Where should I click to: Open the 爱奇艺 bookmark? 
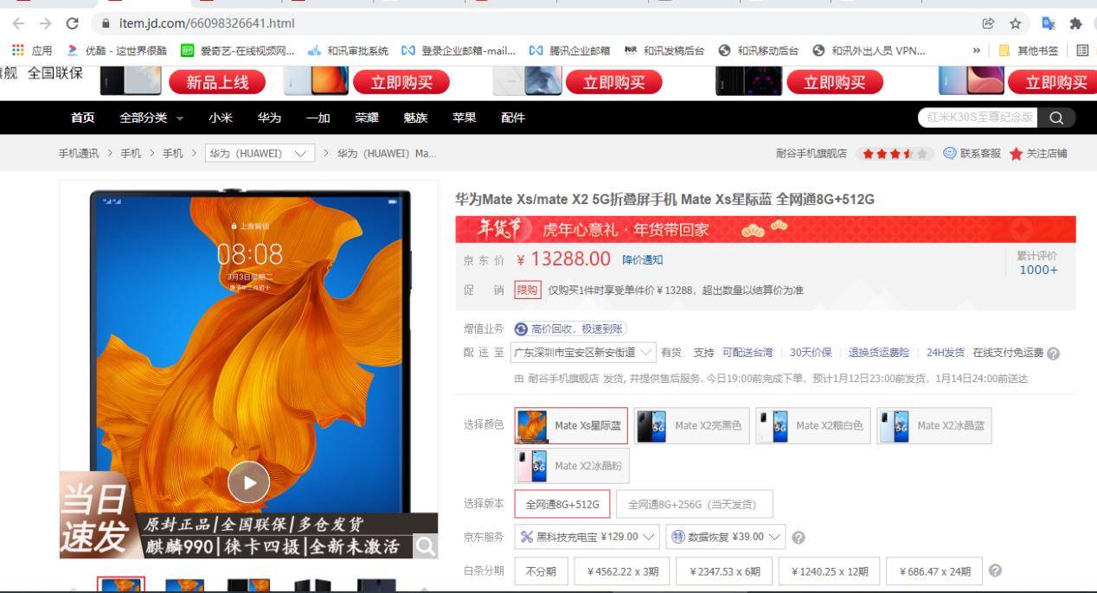(238, 50)
